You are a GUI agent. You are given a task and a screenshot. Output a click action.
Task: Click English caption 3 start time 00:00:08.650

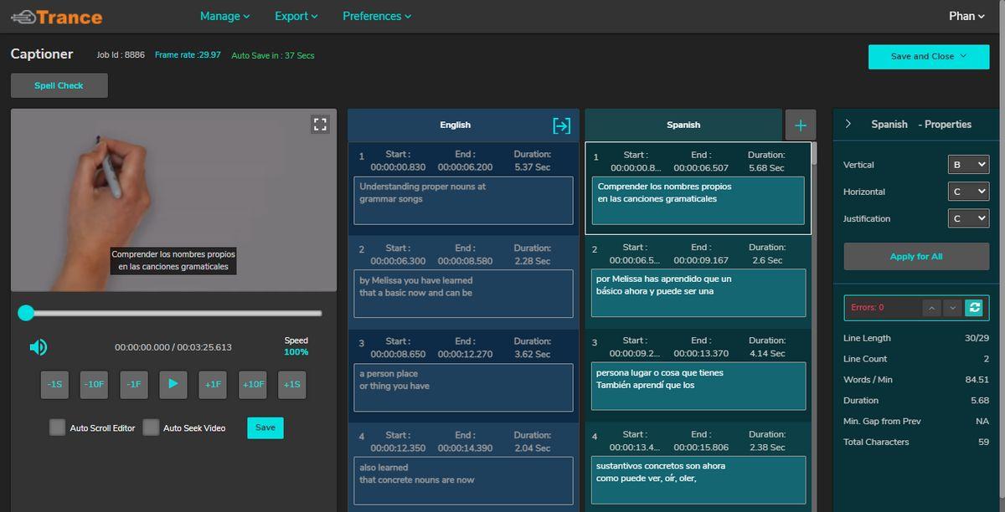(x=398, y=354)
